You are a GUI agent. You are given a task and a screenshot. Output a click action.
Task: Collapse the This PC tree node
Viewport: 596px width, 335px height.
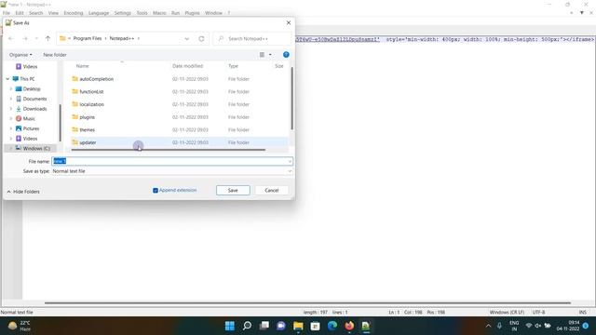pos(7,79)
